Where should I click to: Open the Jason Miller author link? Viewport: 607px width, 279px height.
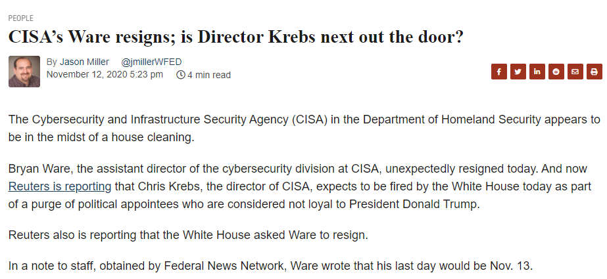point(84,62)
